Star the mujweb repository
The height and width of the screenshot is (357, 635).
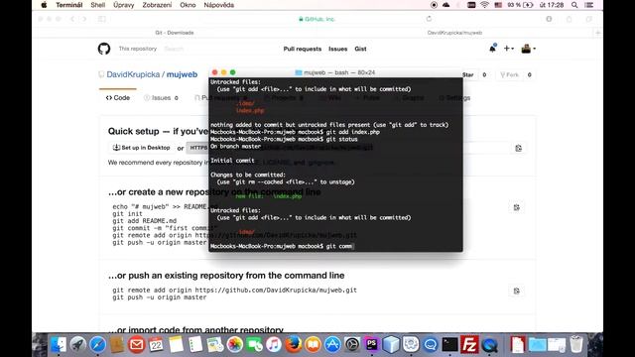coord(467,75)
